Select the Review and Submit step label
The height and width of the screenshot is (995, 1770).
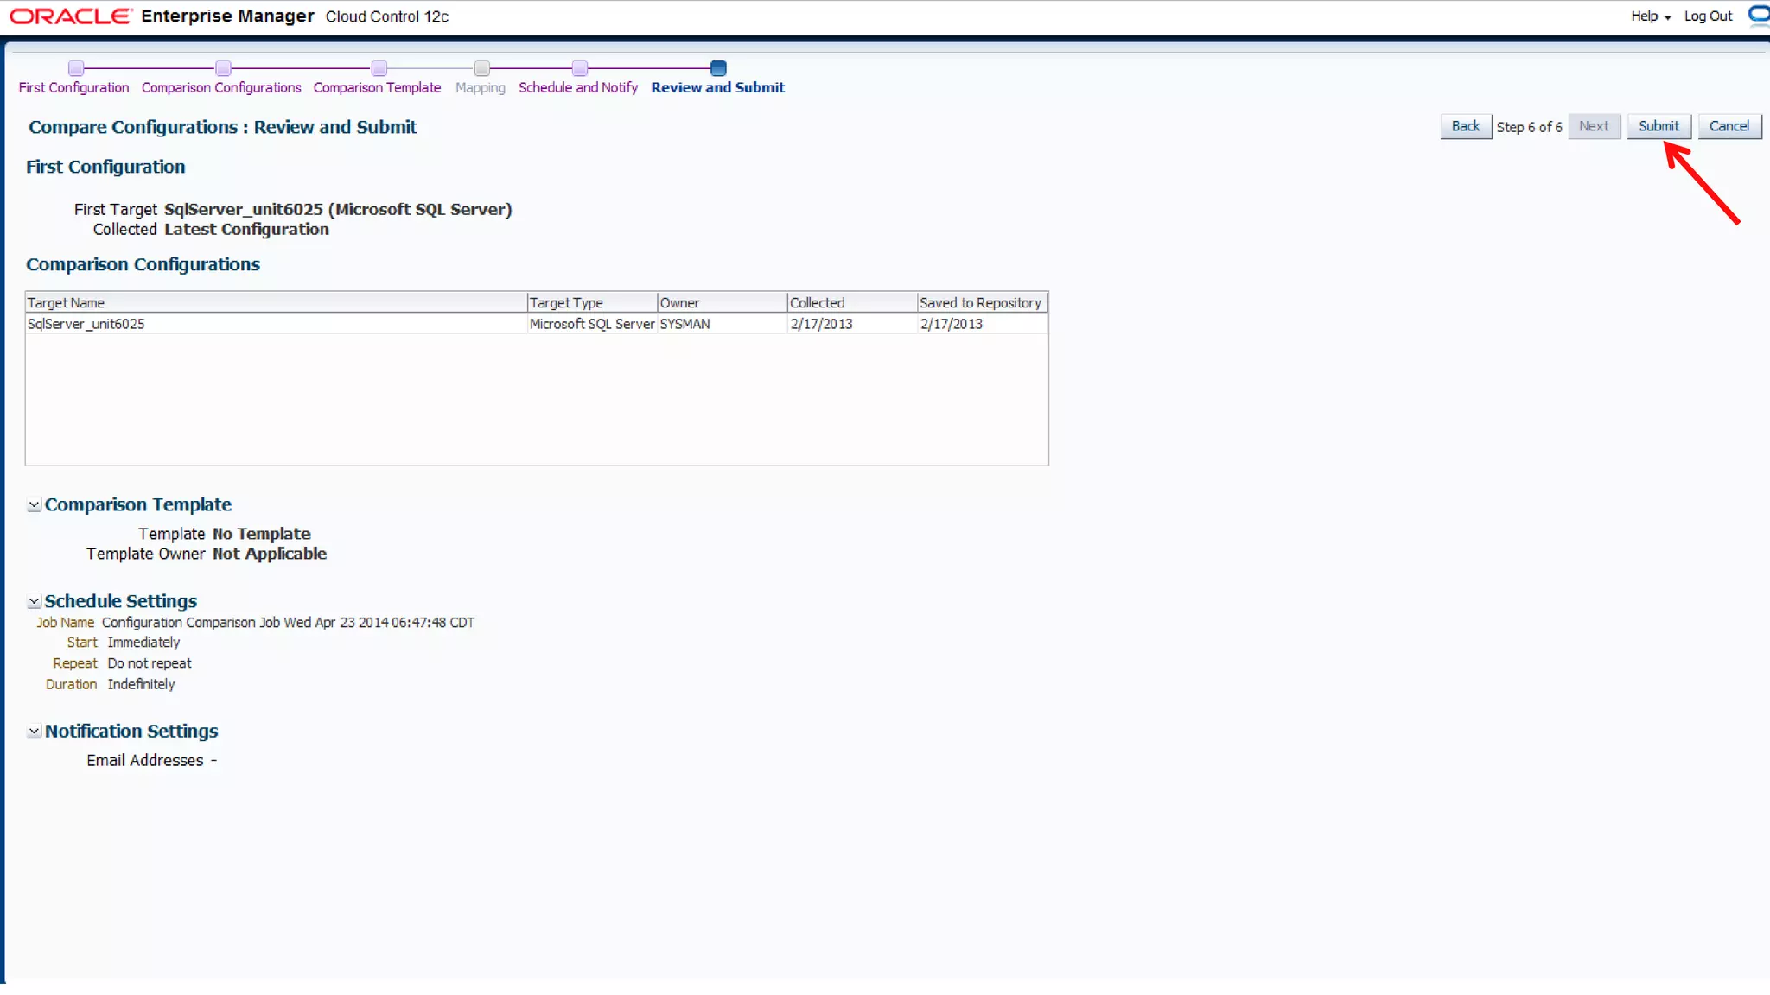[717, 87]
